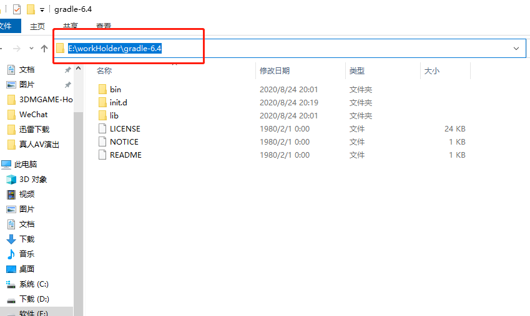Viewport: 530px width, 316px height.
Task: Click date 2020/8/24 20:19 of init.d
Action: pos(289,103)
